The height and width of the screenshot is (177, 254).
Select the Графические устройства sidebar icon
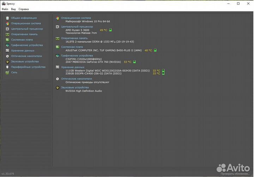[7, 45]
